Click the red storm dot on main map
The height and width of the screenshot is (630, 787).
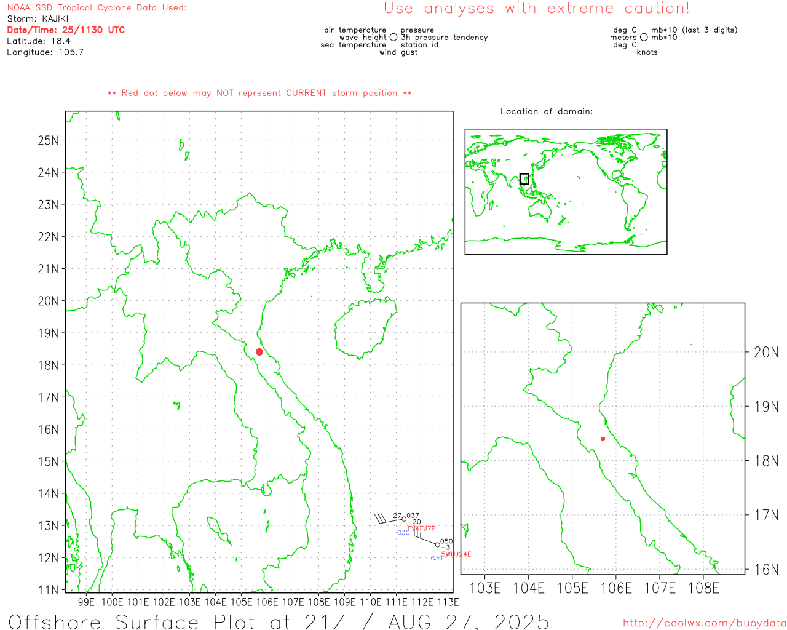pyautogui.click(x=259, y=352)
